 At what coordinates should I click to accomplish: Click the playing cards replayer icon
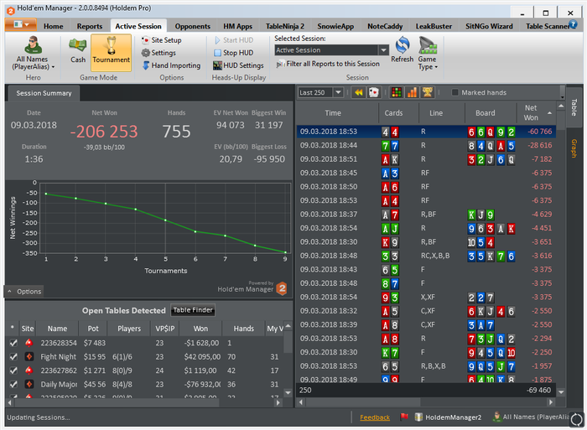(374, 92)
